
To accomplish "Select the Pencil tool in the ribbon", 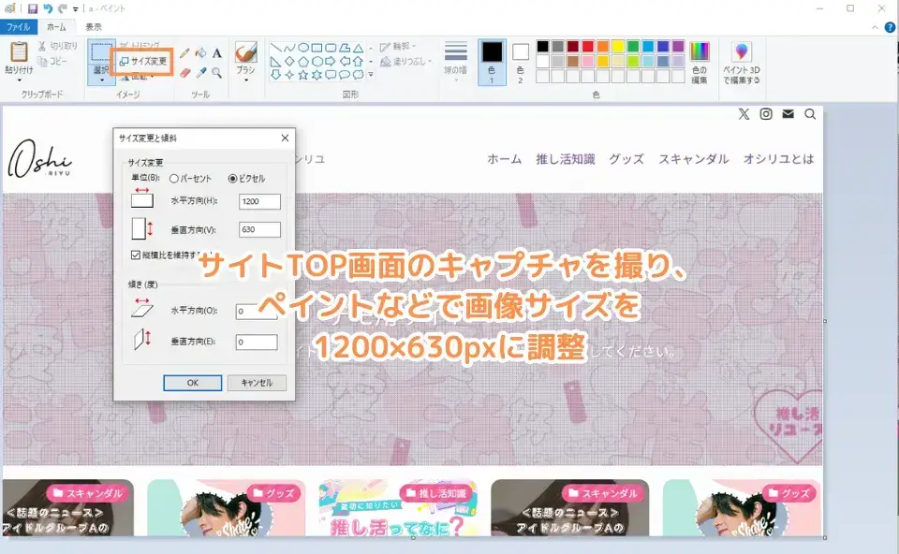I will [184, 53].
